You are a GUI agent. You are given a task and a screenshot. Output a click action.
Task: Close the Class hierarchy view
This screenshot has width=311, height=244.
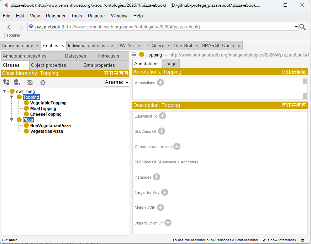tap(126, 74)
